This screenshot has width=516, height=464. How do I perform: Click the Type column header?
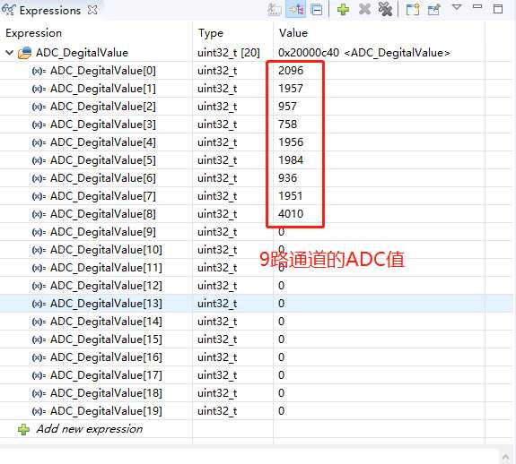[x=211, y=33]
